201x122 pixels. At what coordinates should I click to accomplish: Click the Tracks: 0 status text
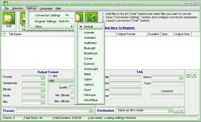pos(9,118)
